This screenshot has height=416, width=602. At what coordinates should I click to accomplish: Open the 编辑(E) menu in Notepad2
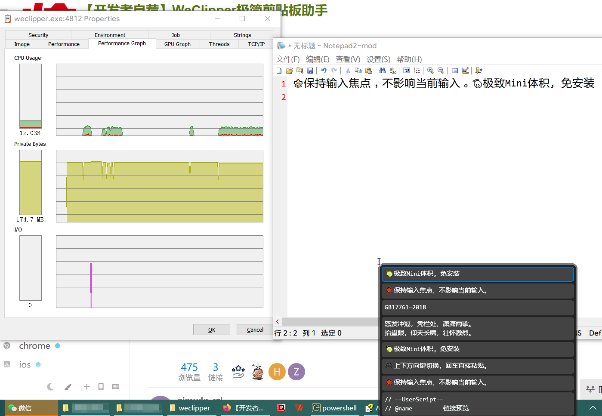(x=318, y=59)
